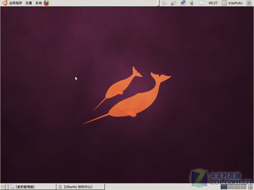This screenshot has width=254, height=190.
Task: Click the disk drive notification icon
Action: coord(174,3)
